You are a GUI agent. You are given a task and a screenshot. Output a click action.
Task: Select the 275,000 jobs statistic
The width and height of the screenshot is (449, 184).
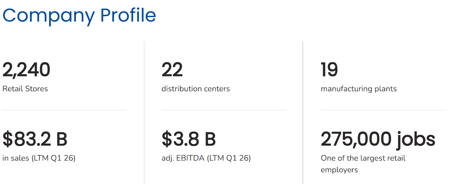378,140
